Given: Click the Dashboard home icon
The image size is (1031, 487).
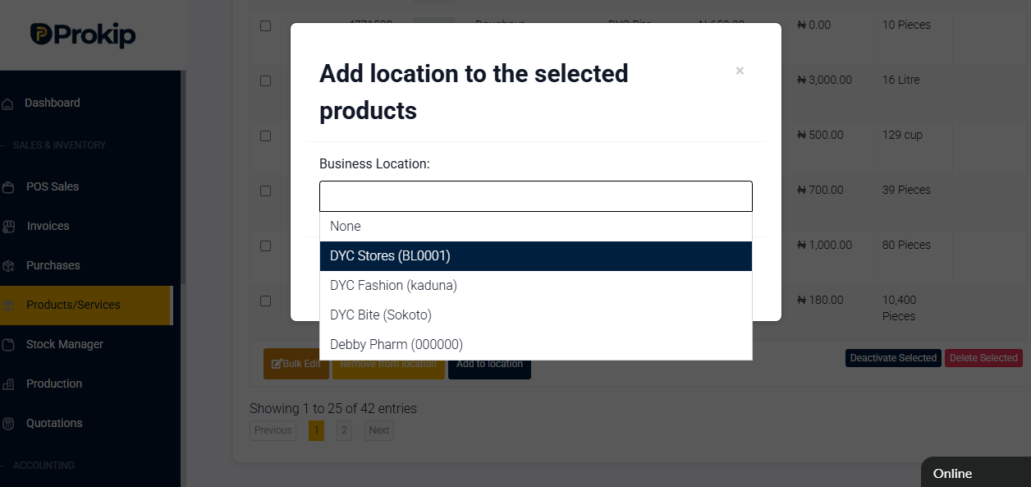Looking at the screenshot, I should pos(7,103).
